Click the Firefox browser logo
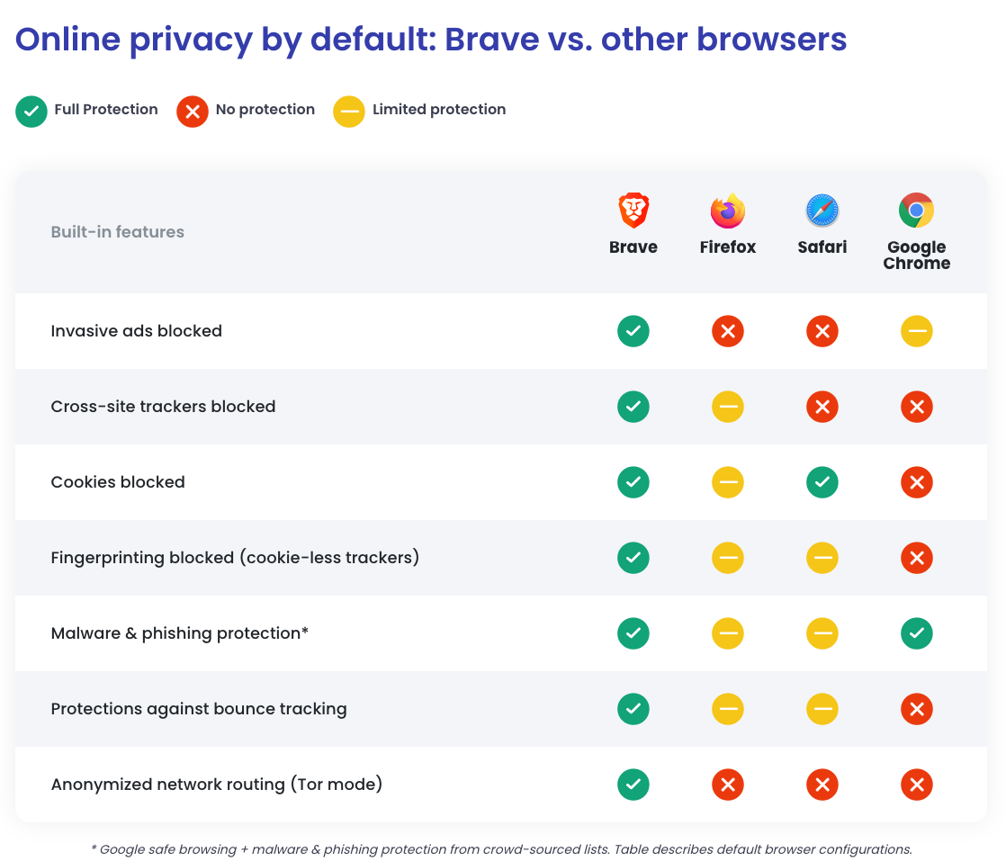The width and height of the screenshot is (1006, 861). [728, 211]
